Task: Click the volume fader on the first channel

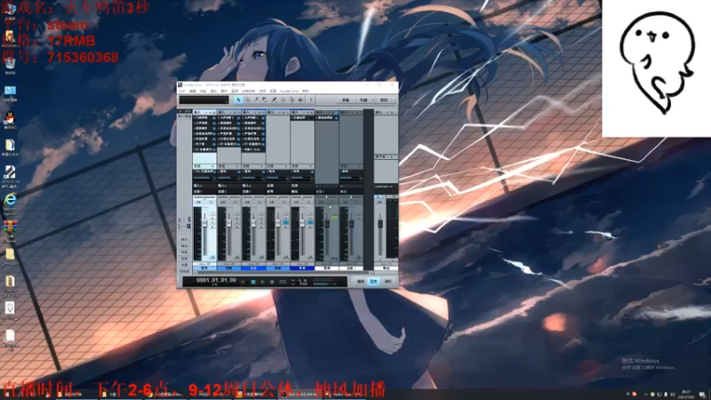Action: 204,223
